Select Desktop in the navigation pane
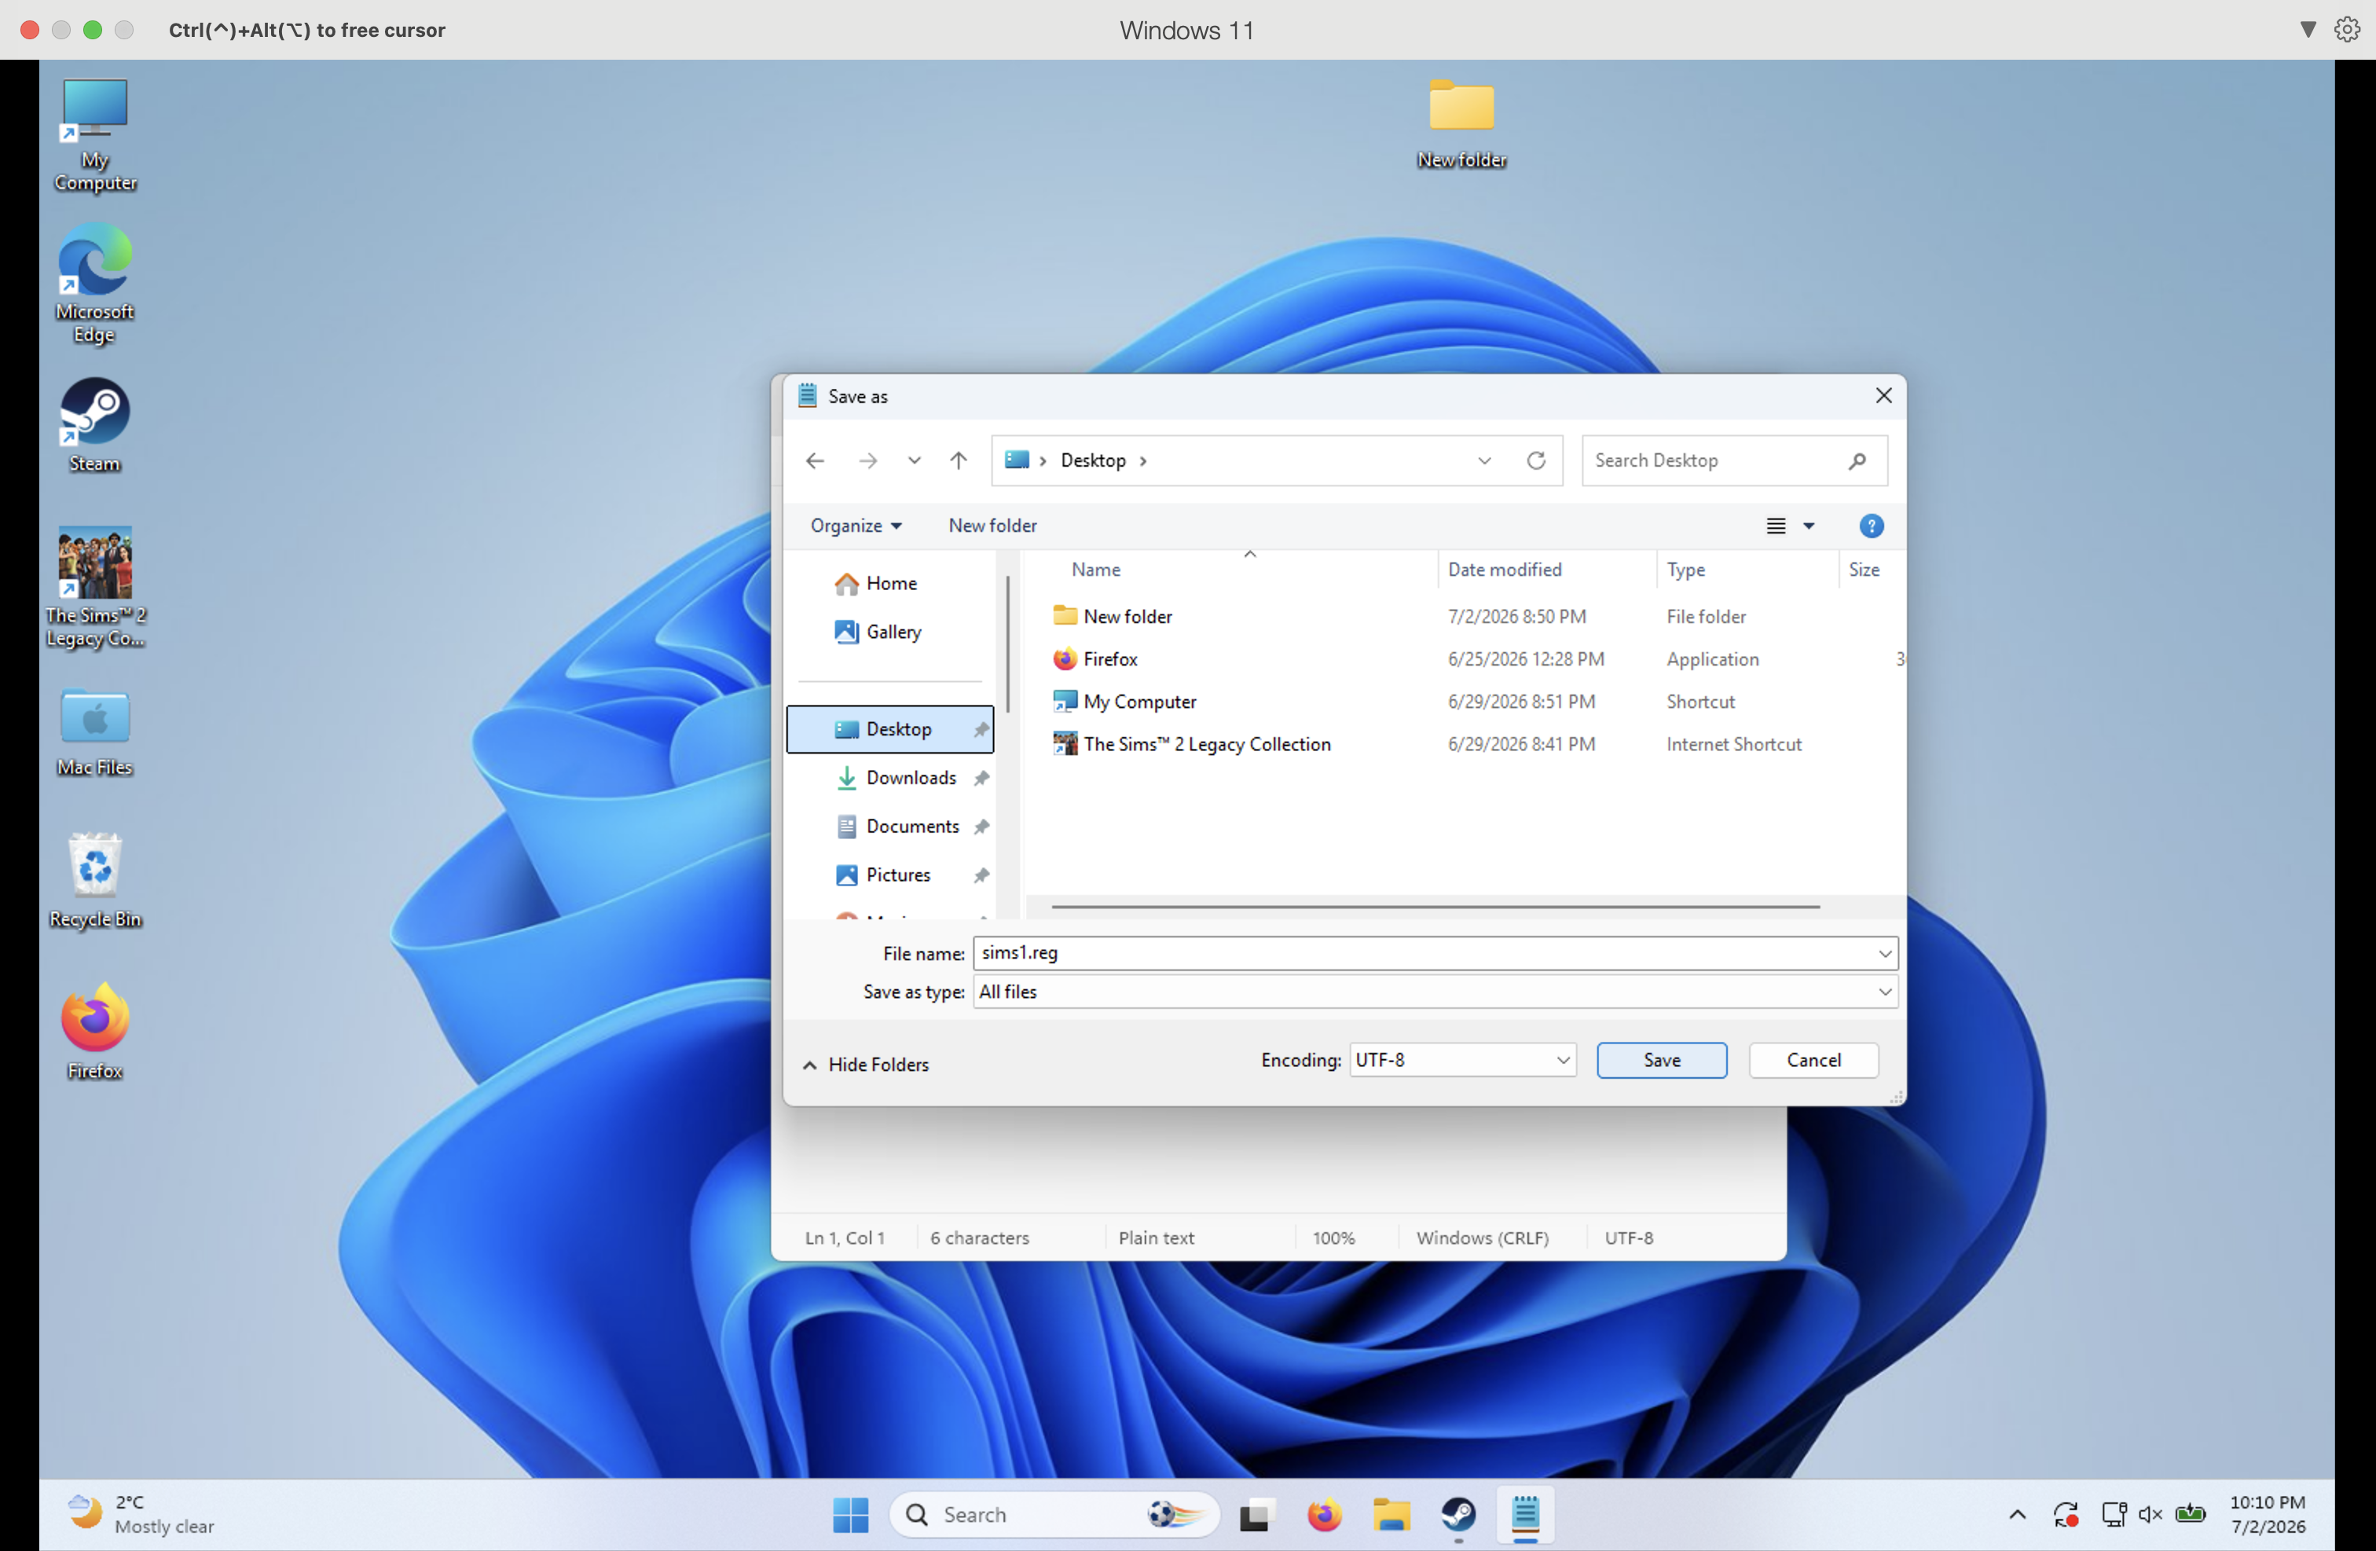 pyautogui.click(x=890, y=730)
